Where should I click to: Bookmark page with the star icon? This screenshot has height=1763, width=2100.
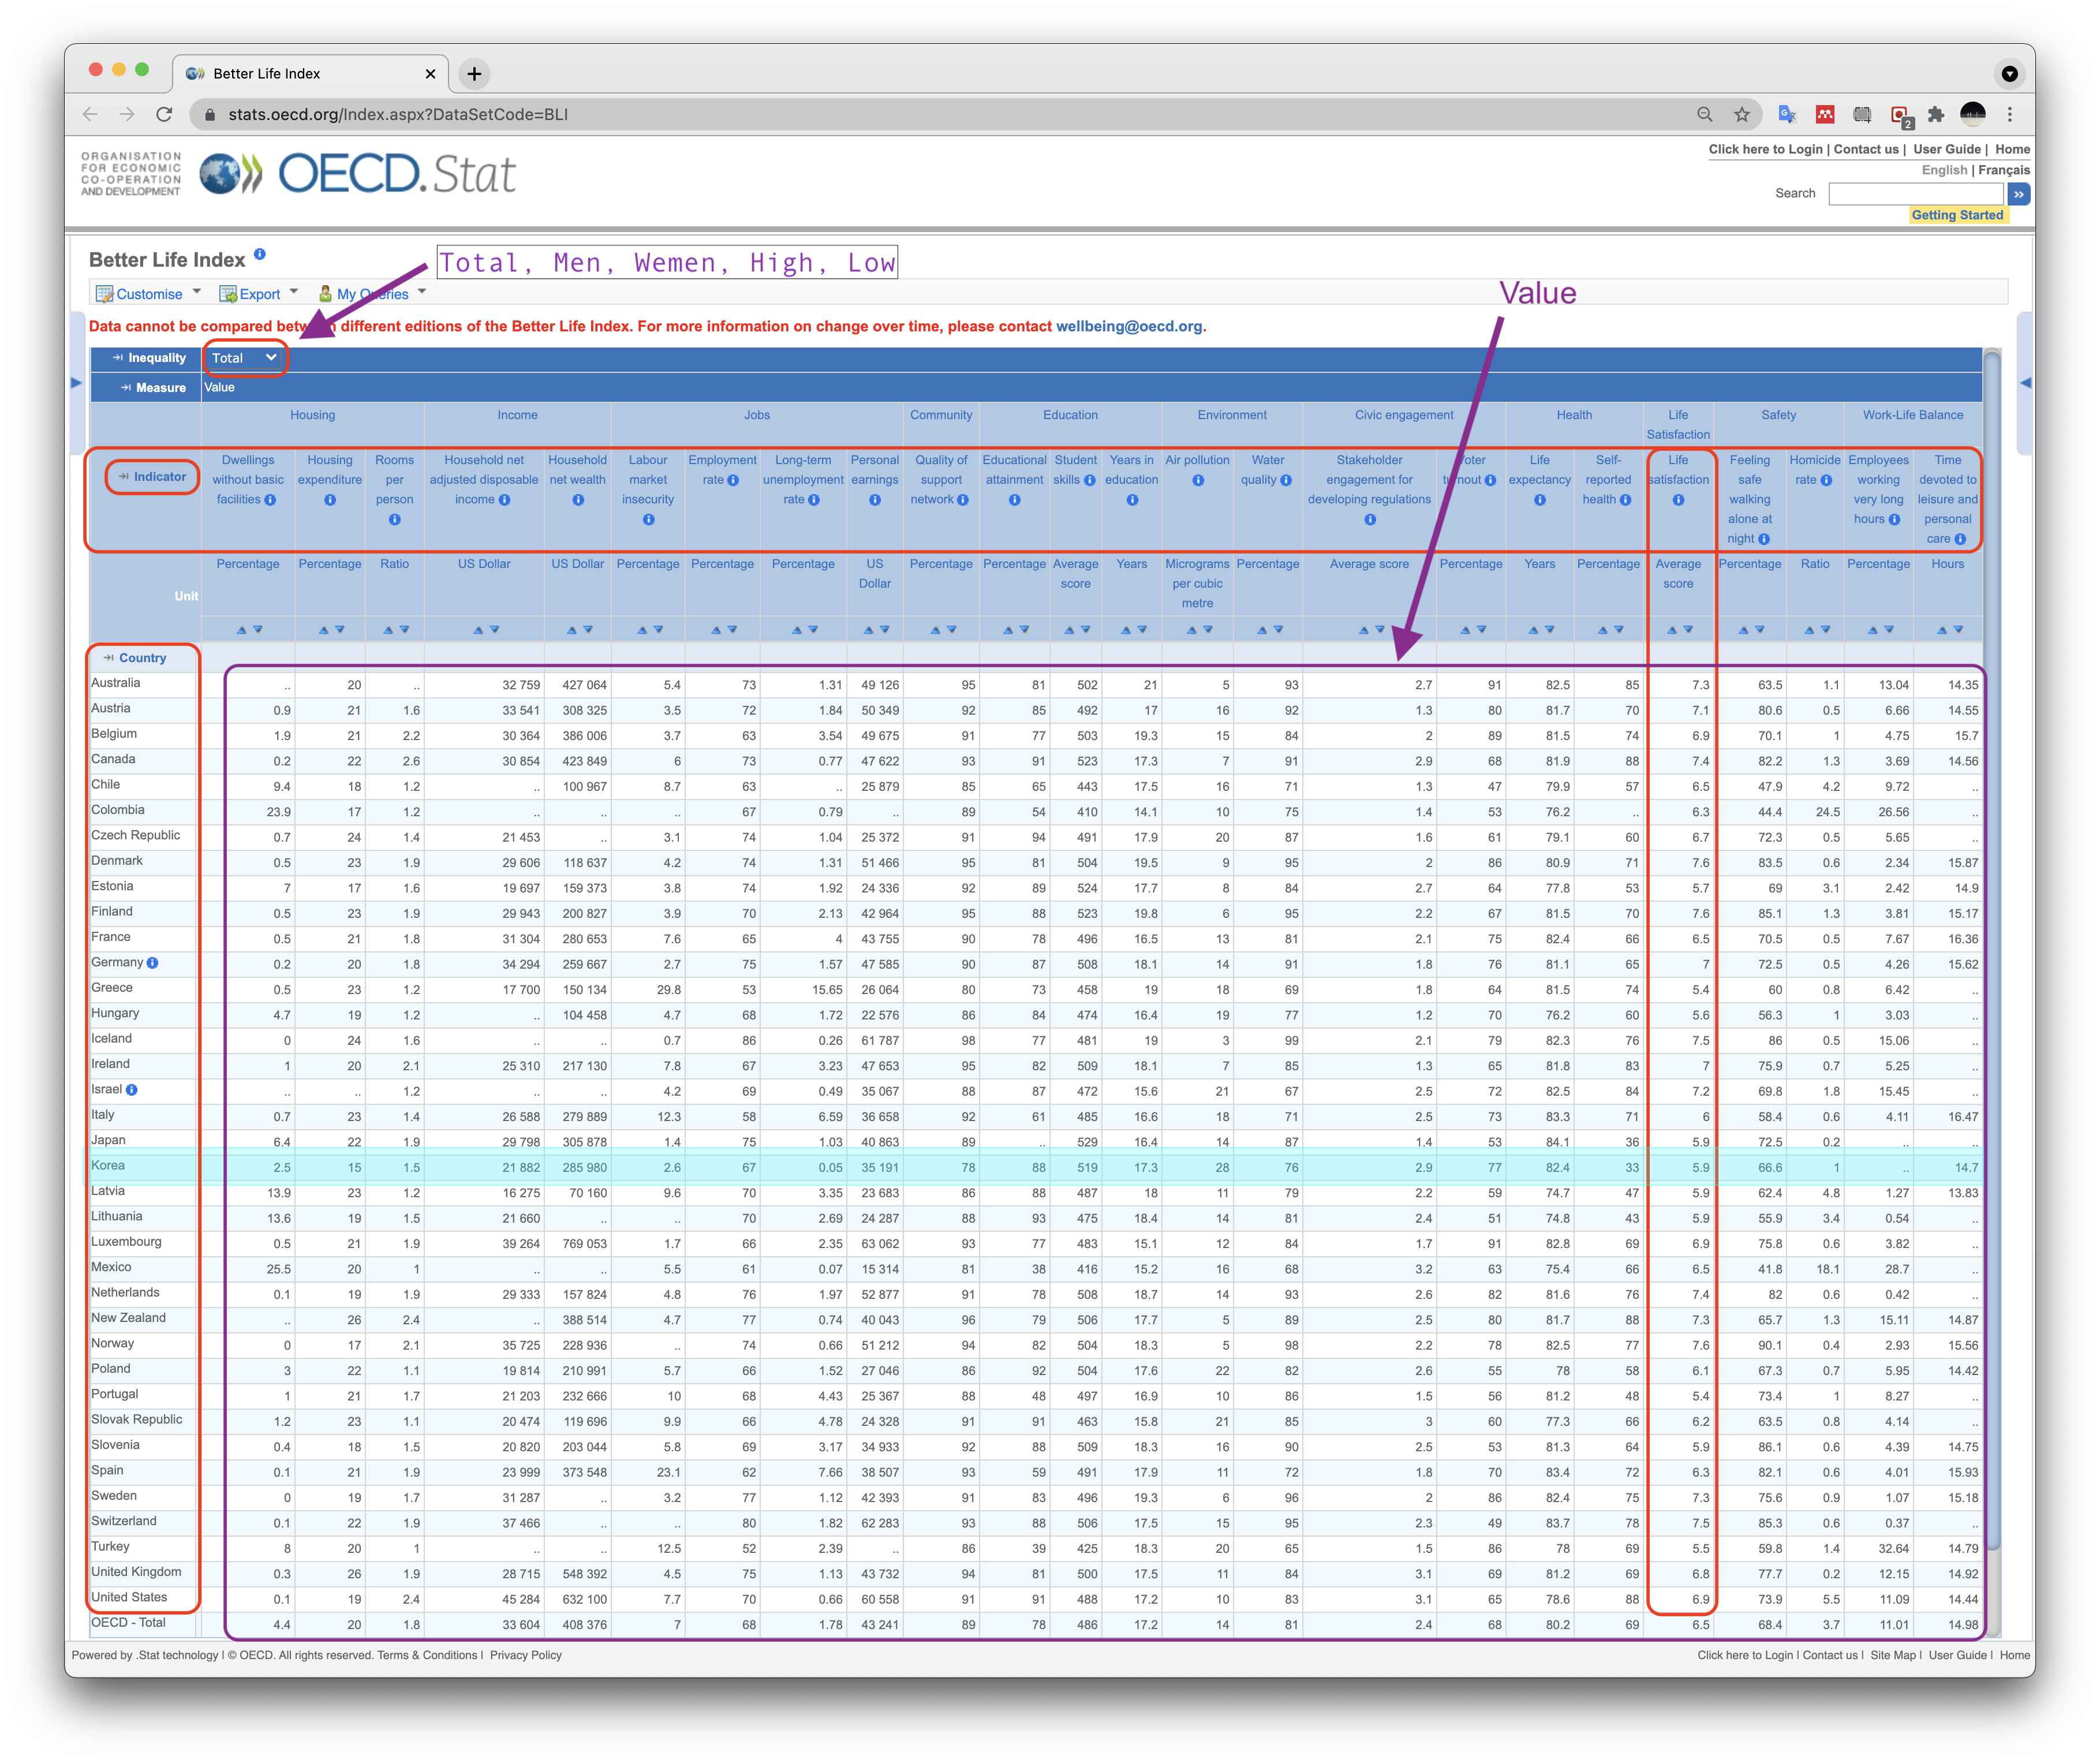pos(1742,114)
